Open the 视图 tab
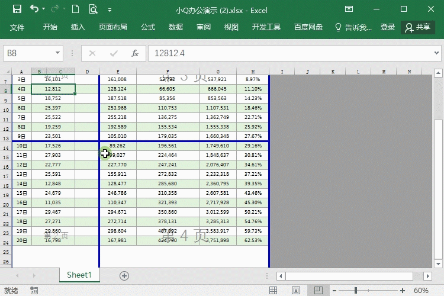444x296 pixels. pyautogui.click(x=231, y=27)
